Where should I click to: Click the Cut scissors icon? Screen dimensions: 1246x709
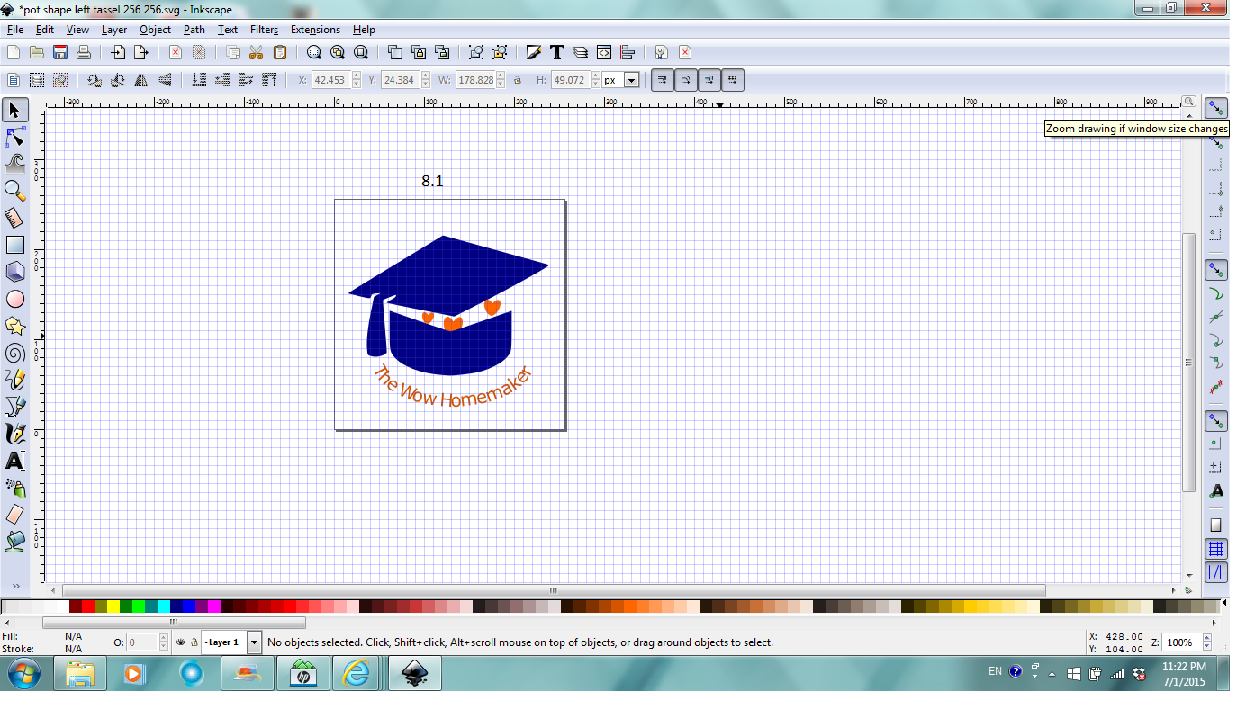257,52
